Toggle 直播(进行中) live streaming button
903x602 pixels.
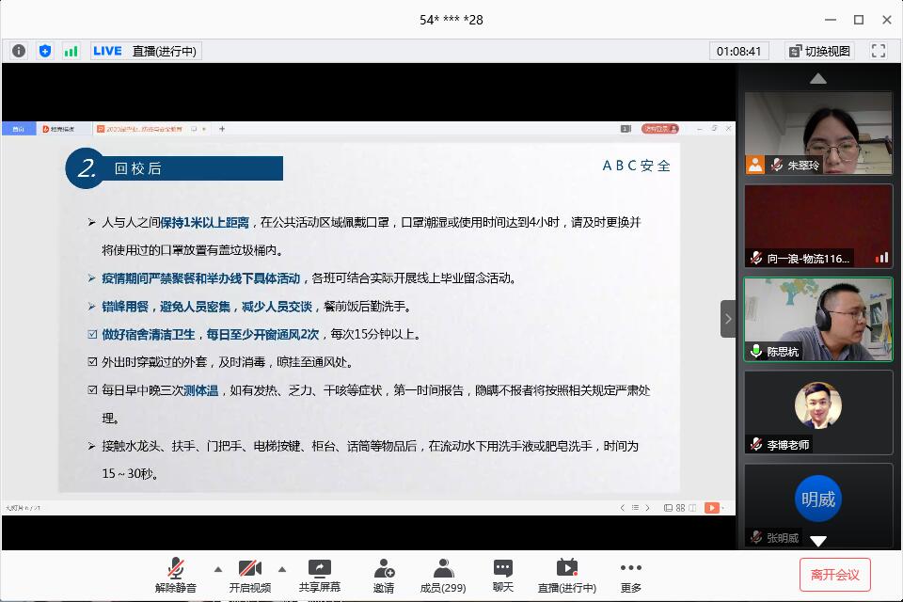(x=566, y=575)
